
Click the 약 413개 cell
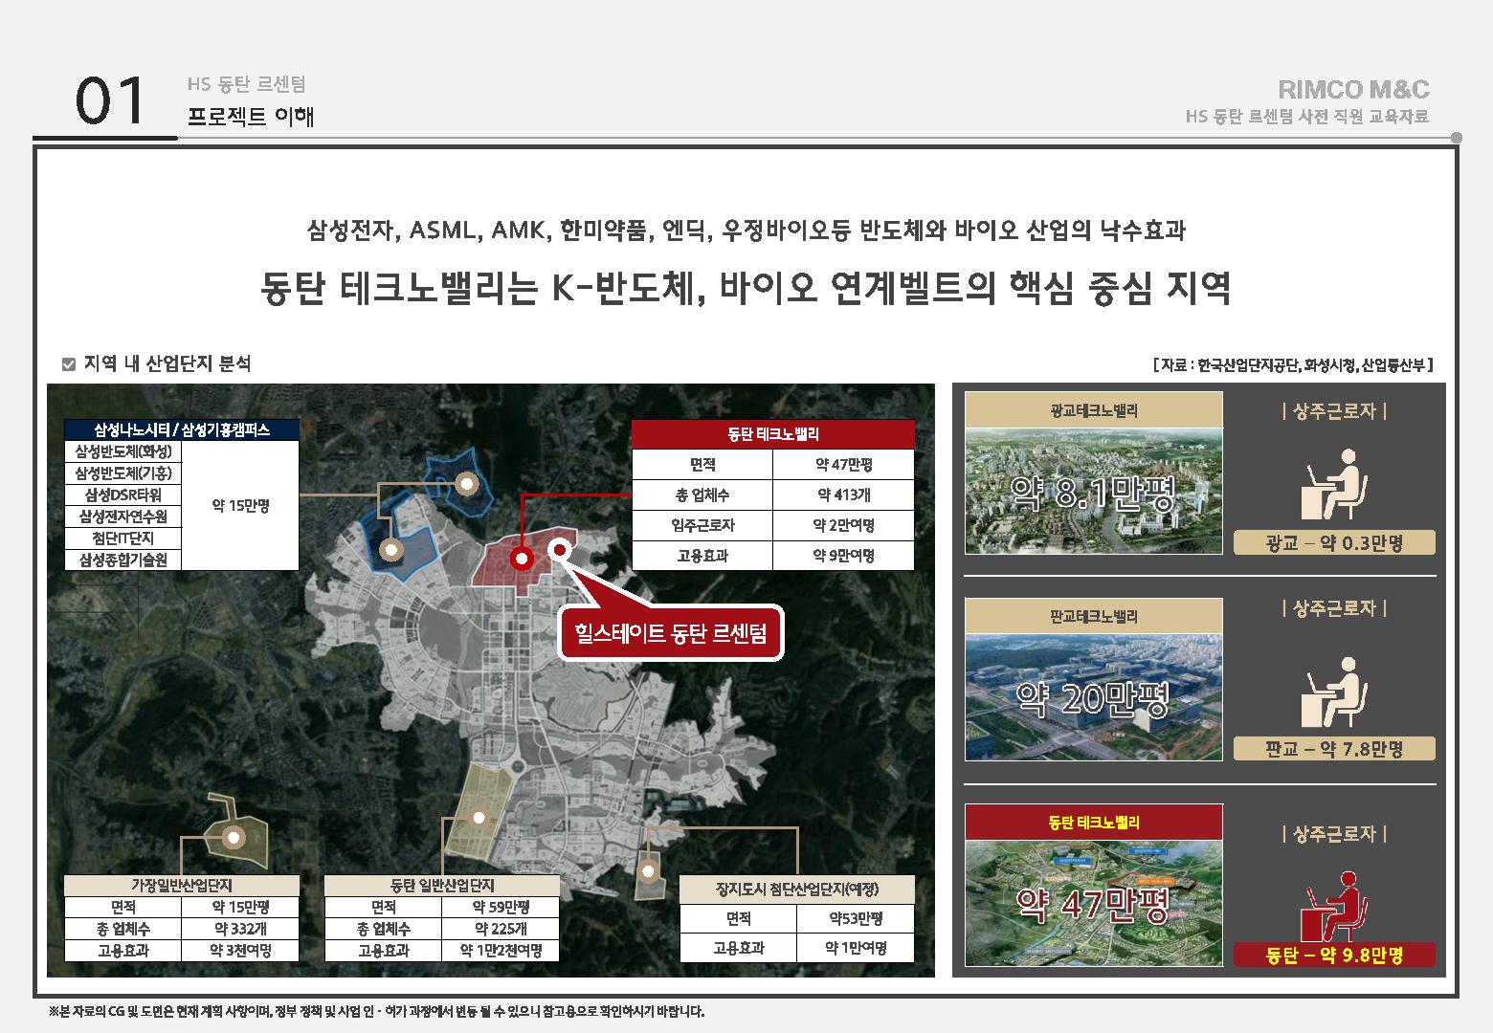click(x=843, y=495)
